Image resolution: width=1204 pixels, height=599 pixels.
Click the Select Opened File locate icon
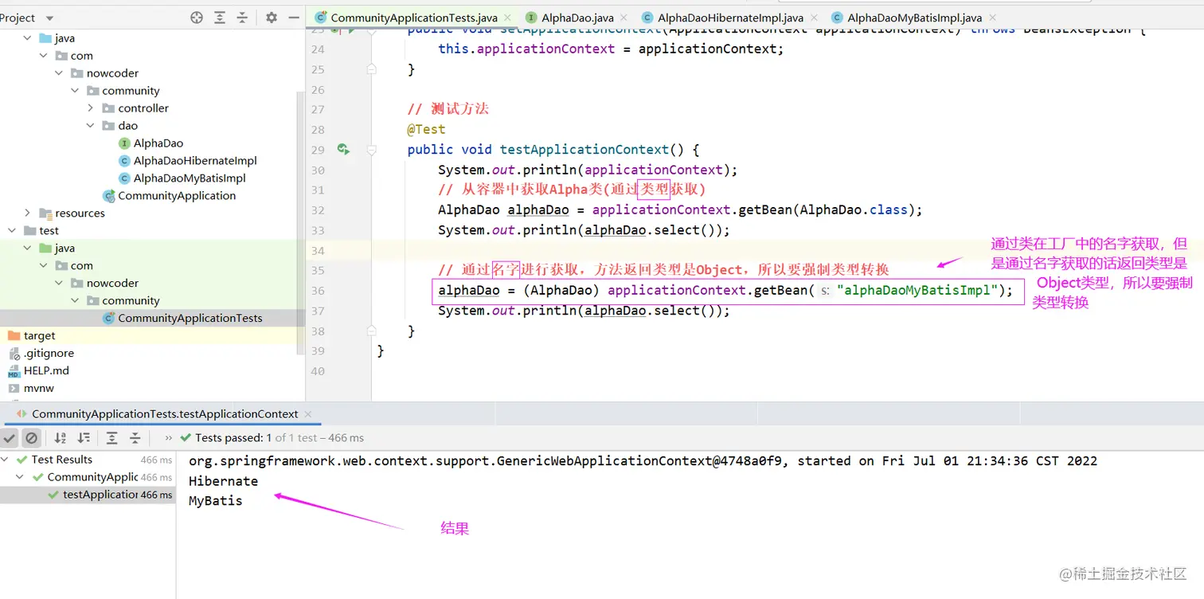pyautogui.click(x=197, y=18)
